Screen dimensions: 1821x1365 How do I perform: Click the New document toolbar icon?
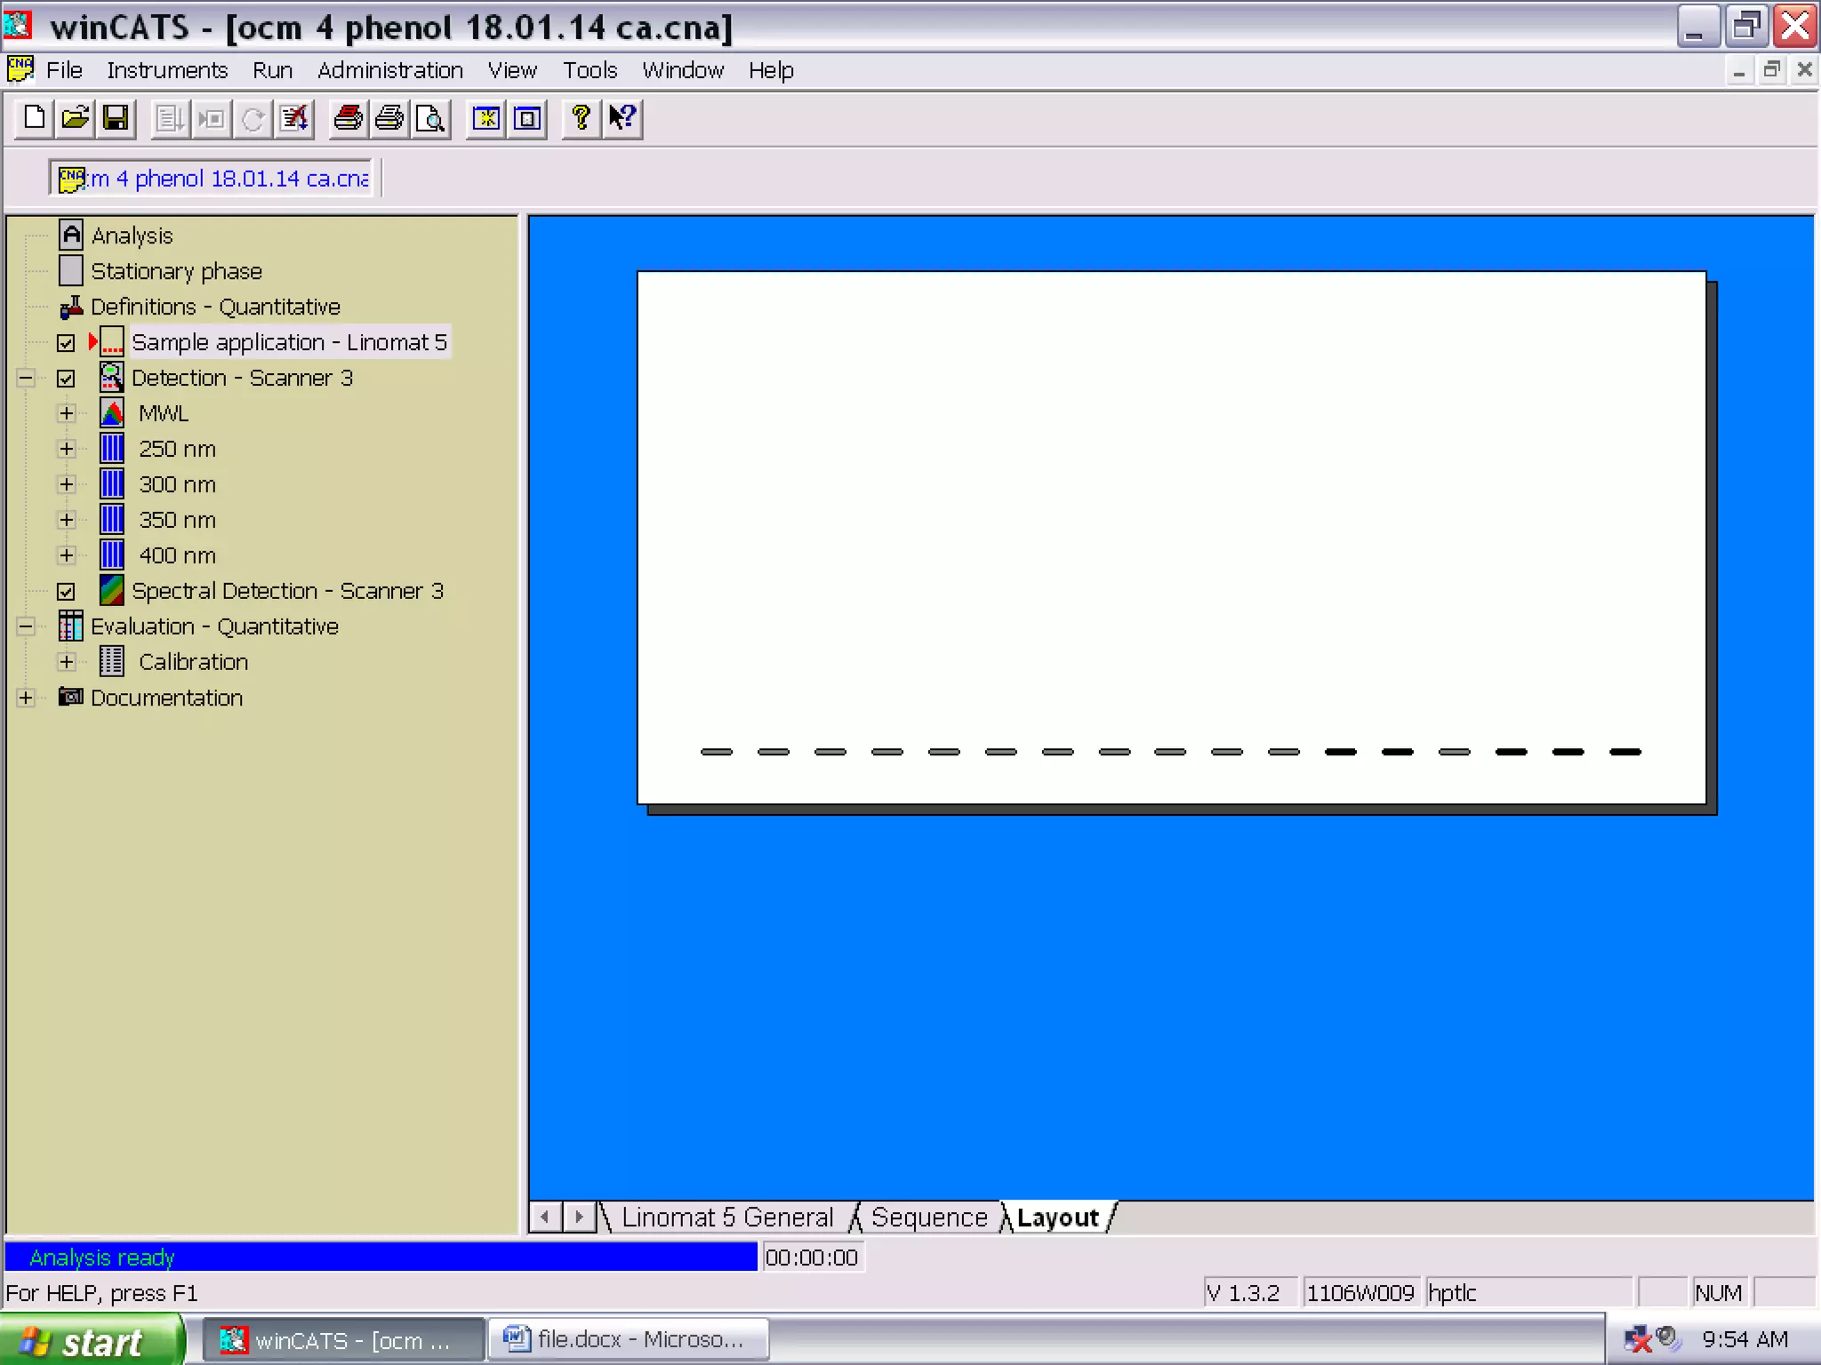pyautogui.click(x=34, y=118)
